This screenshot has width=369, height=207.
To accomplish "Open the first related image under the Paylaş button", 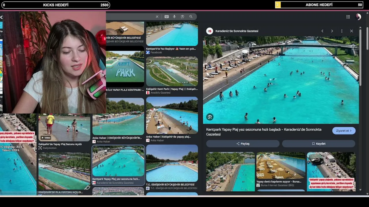I will click(x=230, y=172).
